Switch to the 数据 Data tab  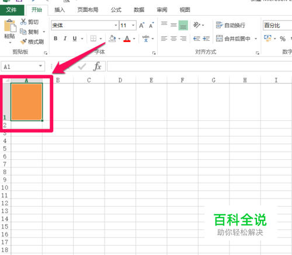139,10
